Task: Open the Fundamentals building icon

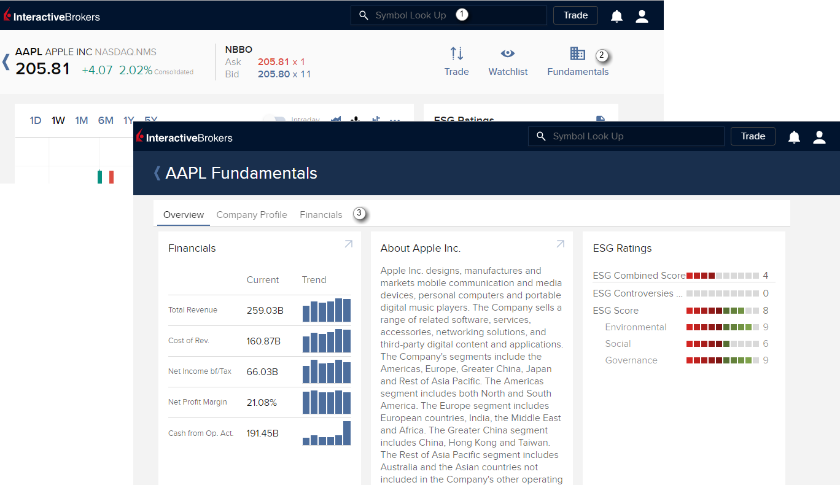Action: [x=577, y=54]
